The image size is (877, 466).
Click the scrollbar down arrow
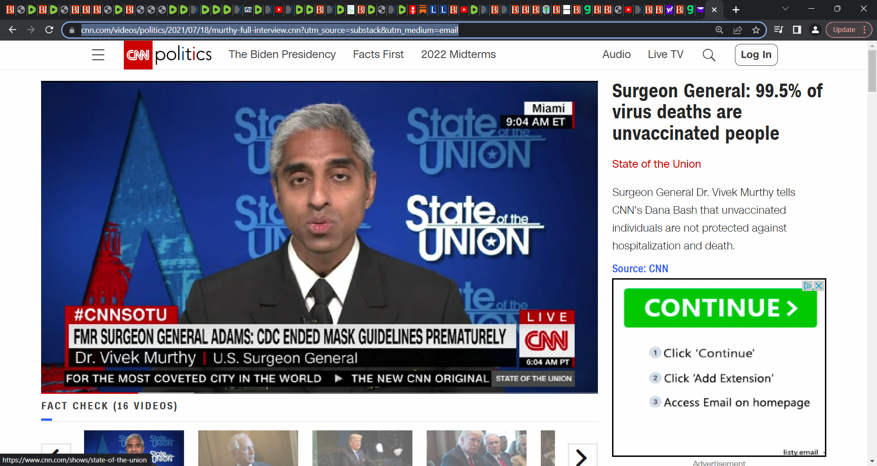[x=872, y=461]
